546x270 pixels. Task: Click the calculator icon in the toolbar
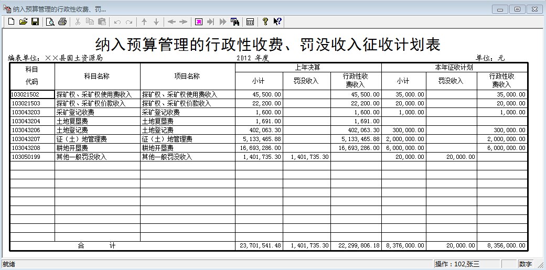tap(250, 21)
